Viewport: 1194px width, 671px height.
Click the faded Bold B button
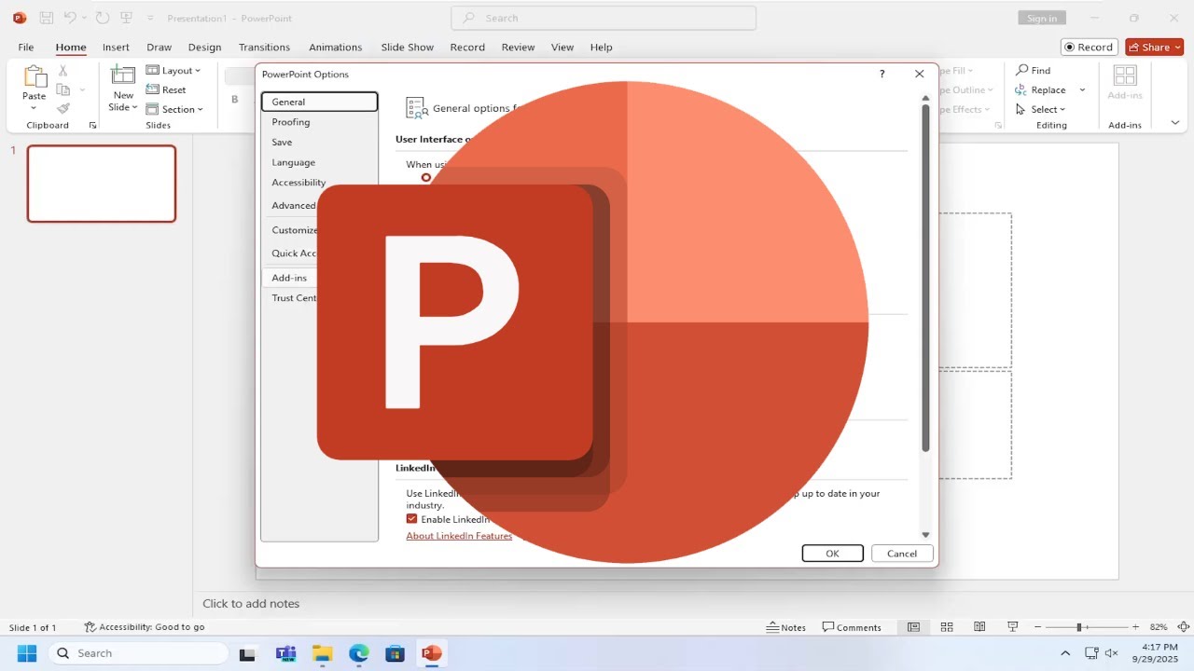(235, 100)
